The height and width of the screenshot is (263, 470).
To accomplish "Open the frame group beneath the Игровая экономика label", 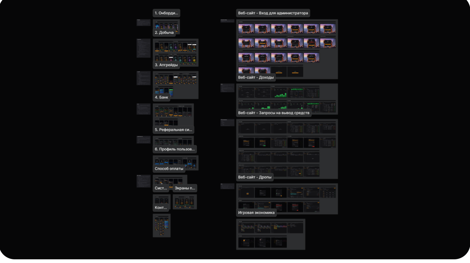I will tap(271, 234).
